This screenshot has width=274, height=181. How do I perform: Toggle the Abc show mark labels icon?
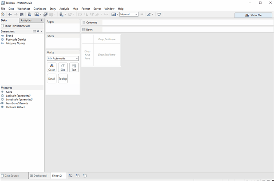(x=106, y=14)
